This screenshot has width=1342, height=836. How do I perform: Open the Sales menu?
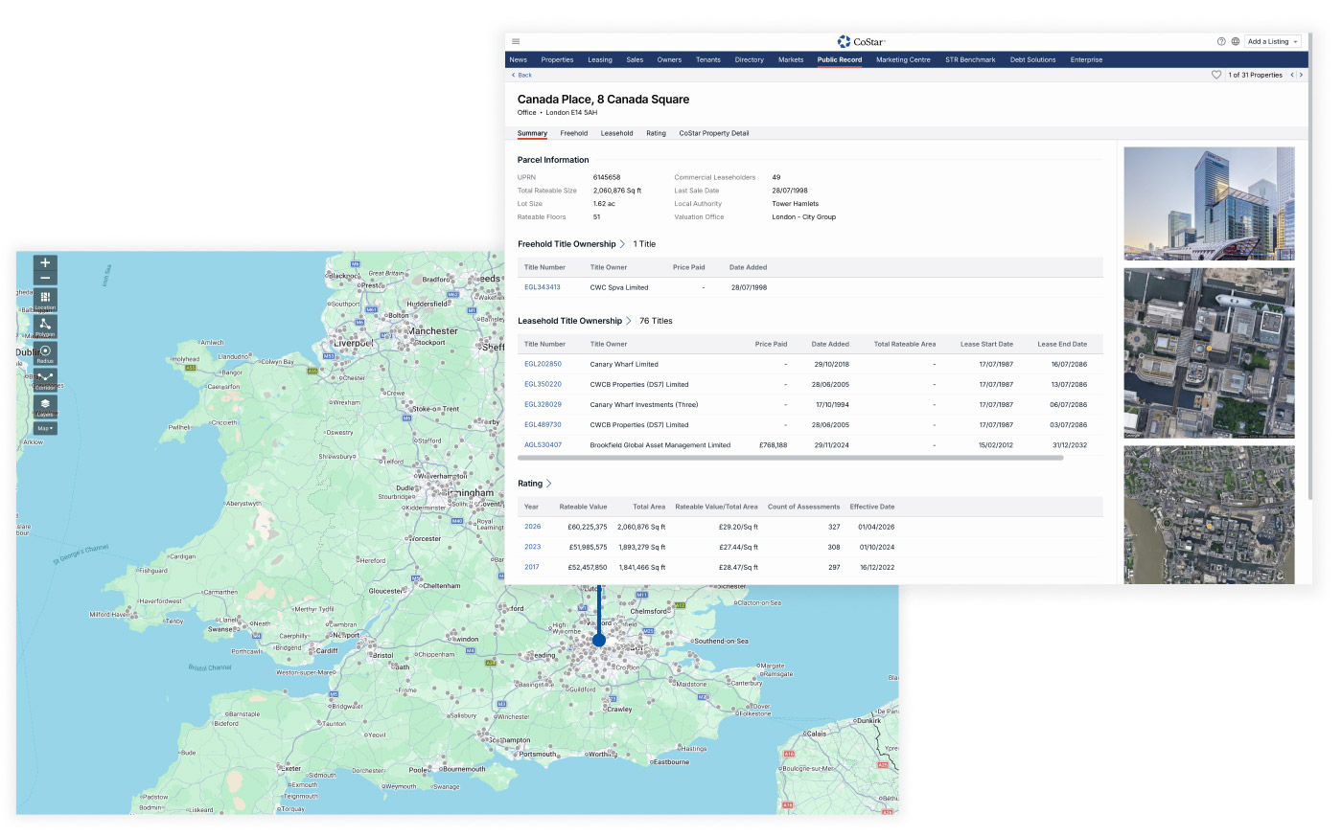click(635, 59)
